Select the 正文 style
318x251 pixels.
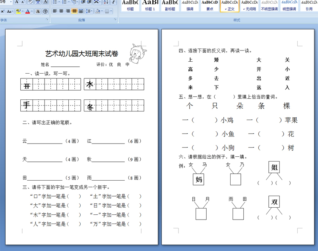point(230,6)
